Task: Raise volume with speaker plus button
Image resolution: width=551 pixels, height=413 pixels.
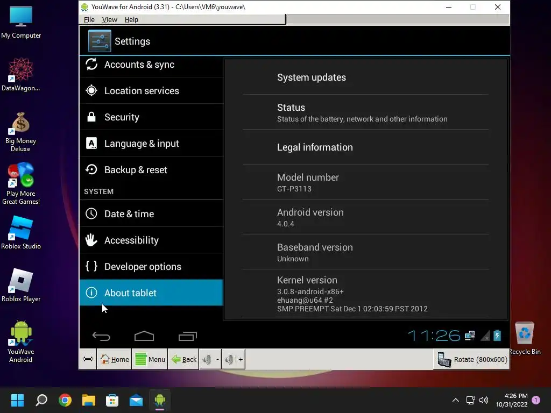Action: click(x=234, y=359)
